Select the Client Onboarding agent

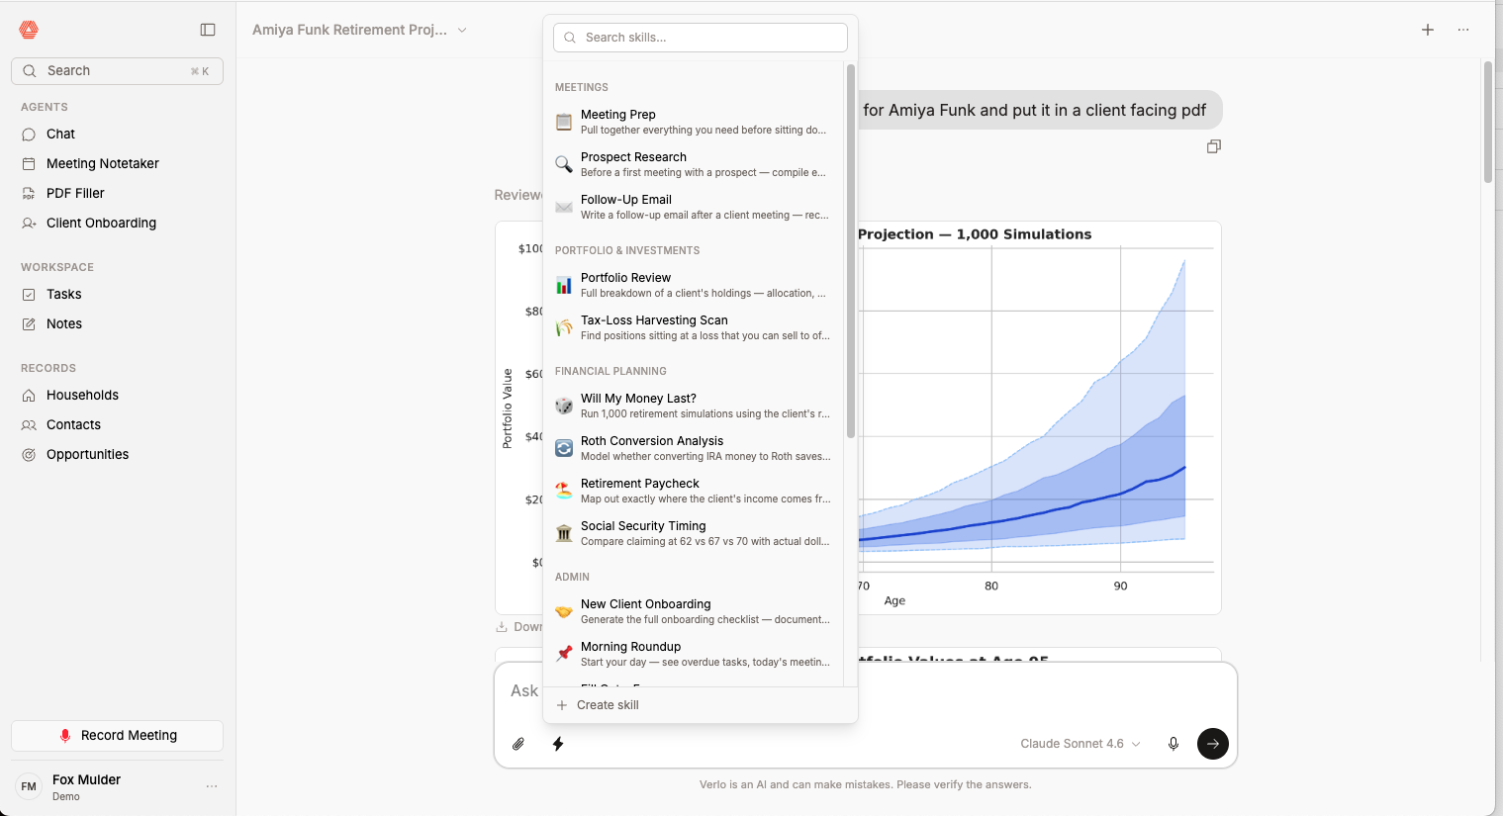[101, 223]
